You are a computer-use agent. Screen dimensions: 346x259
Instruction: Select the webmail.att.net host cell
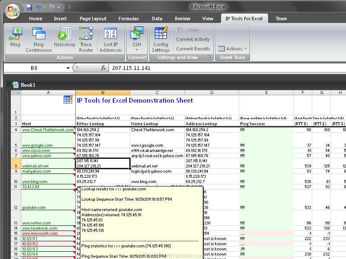pos(48,164)
